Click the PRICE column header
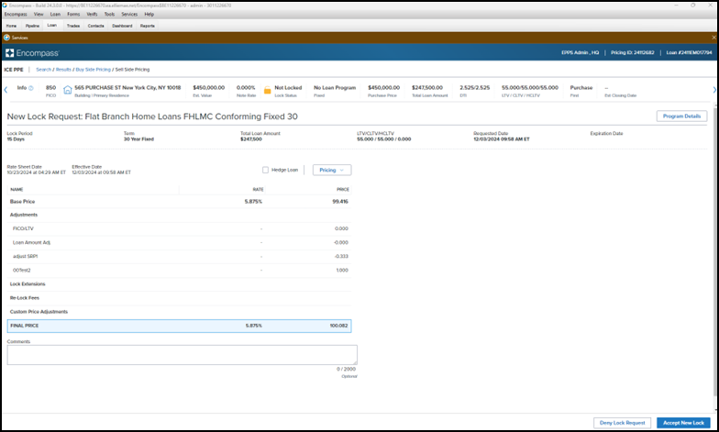The image size is (719, 432). click(x=343, y=189)
